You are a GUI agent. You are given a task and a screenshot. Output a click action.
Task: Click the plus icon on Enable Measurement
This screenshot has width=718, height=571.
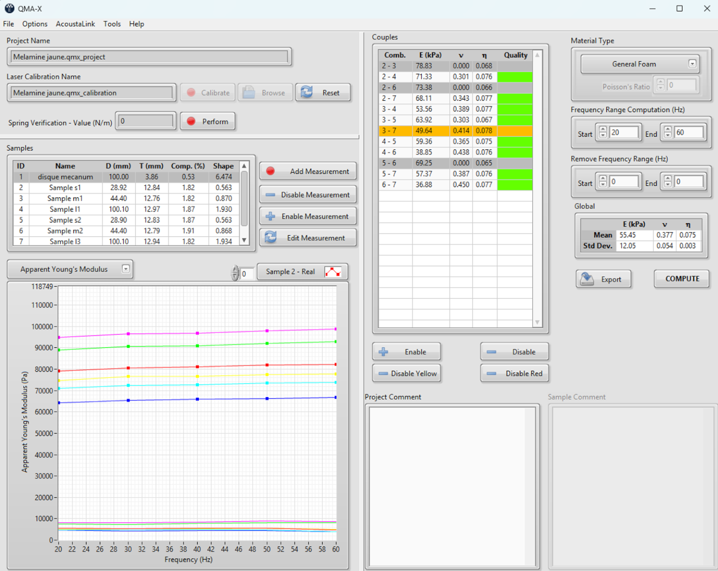coord(270,216)
